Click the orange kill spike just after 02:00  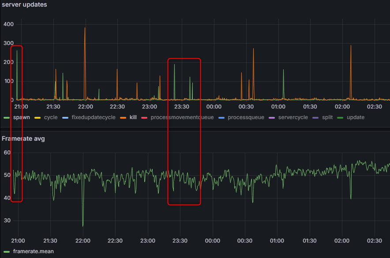click(351, 46)
